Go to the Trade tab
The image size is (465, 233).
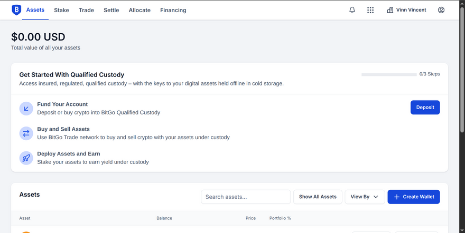pos(86,10)
